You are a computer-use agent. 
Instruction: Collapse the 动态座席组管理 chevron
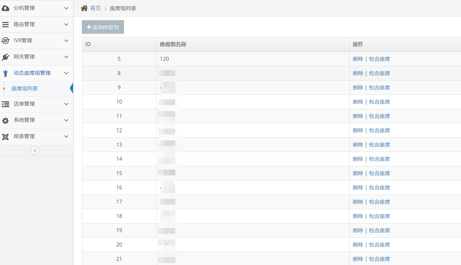66,73
